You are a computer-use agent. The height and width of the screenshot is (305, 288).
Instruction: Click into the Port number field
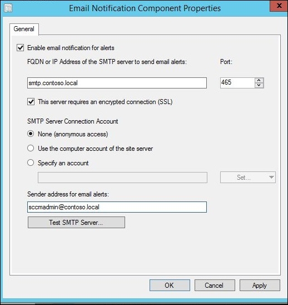click(237, 83)
